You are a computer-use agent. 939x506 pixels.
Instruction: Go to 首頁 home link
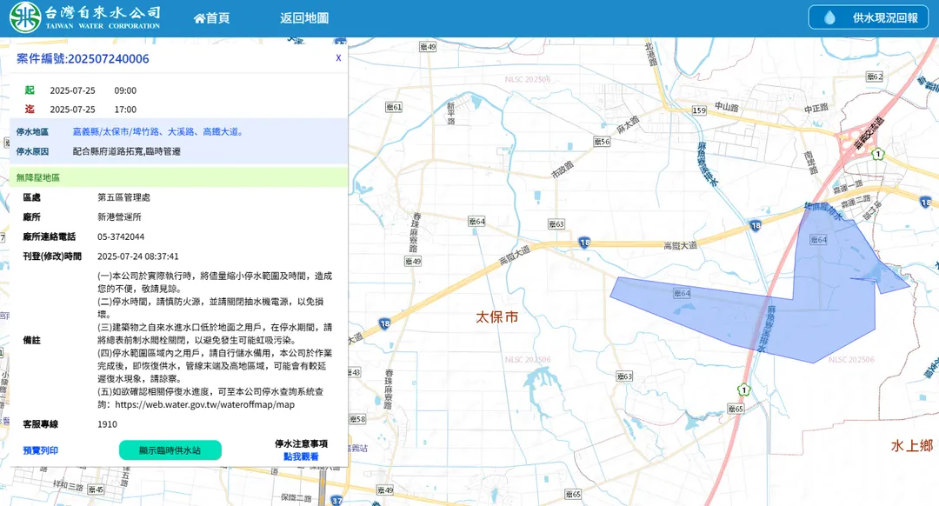point(212,18)
